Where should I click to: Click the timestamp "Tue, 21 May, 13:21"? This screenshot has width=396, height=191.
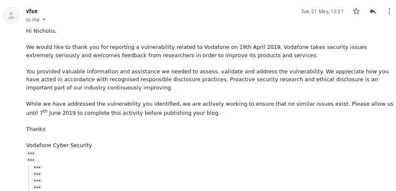pyautogui.click(x=322, y=12)
